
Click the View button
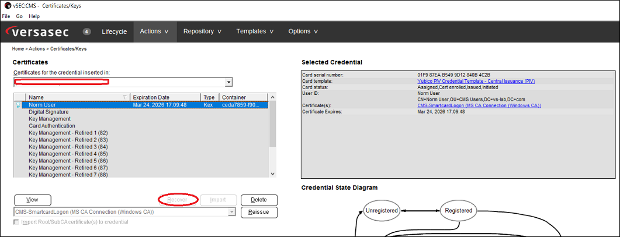(x=32, y=200)
